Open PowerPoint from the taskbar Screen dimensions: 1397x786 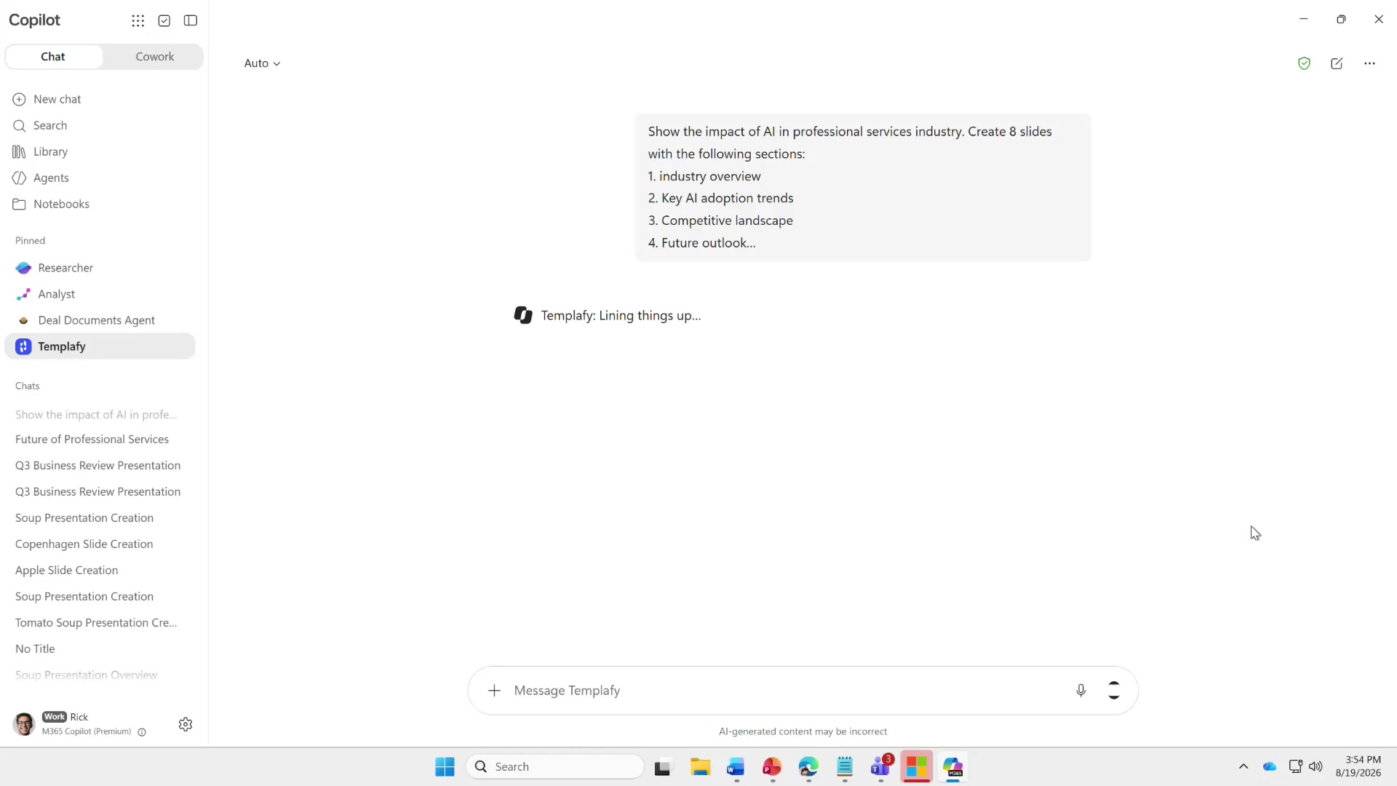[772, 767]
